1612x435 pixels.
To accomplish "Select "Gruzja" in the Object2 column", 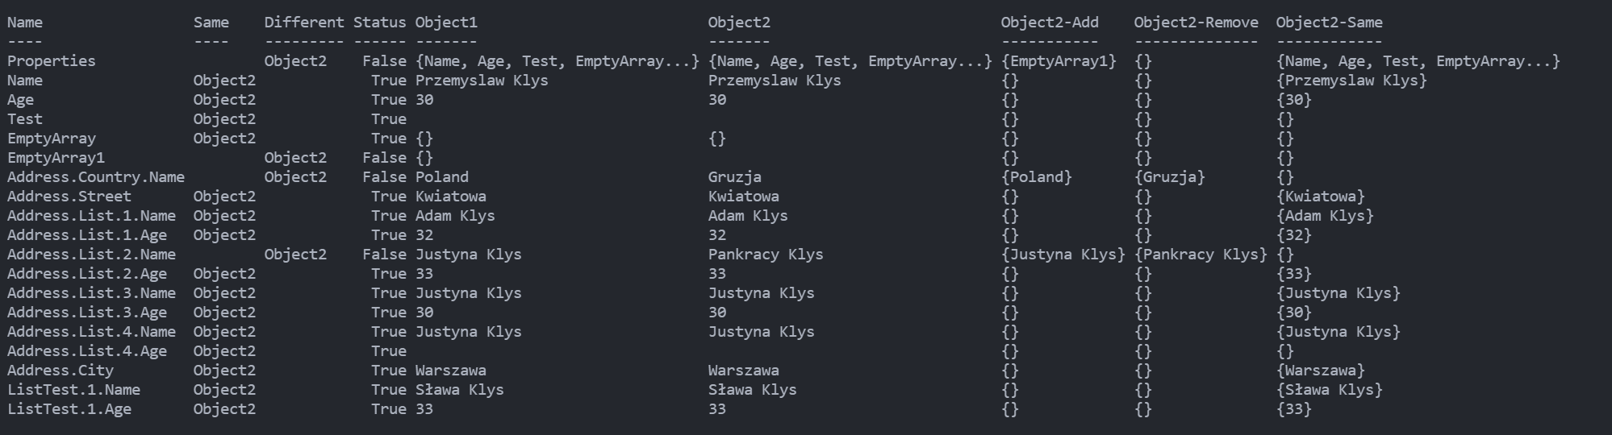I will point(734,177).
